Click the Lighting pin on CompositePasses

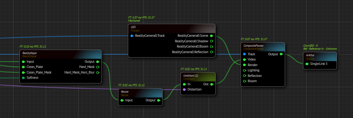244,70
